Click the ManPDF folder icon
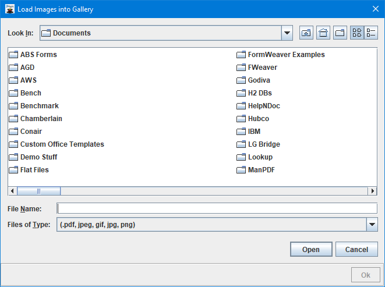 tap(241, 170)
